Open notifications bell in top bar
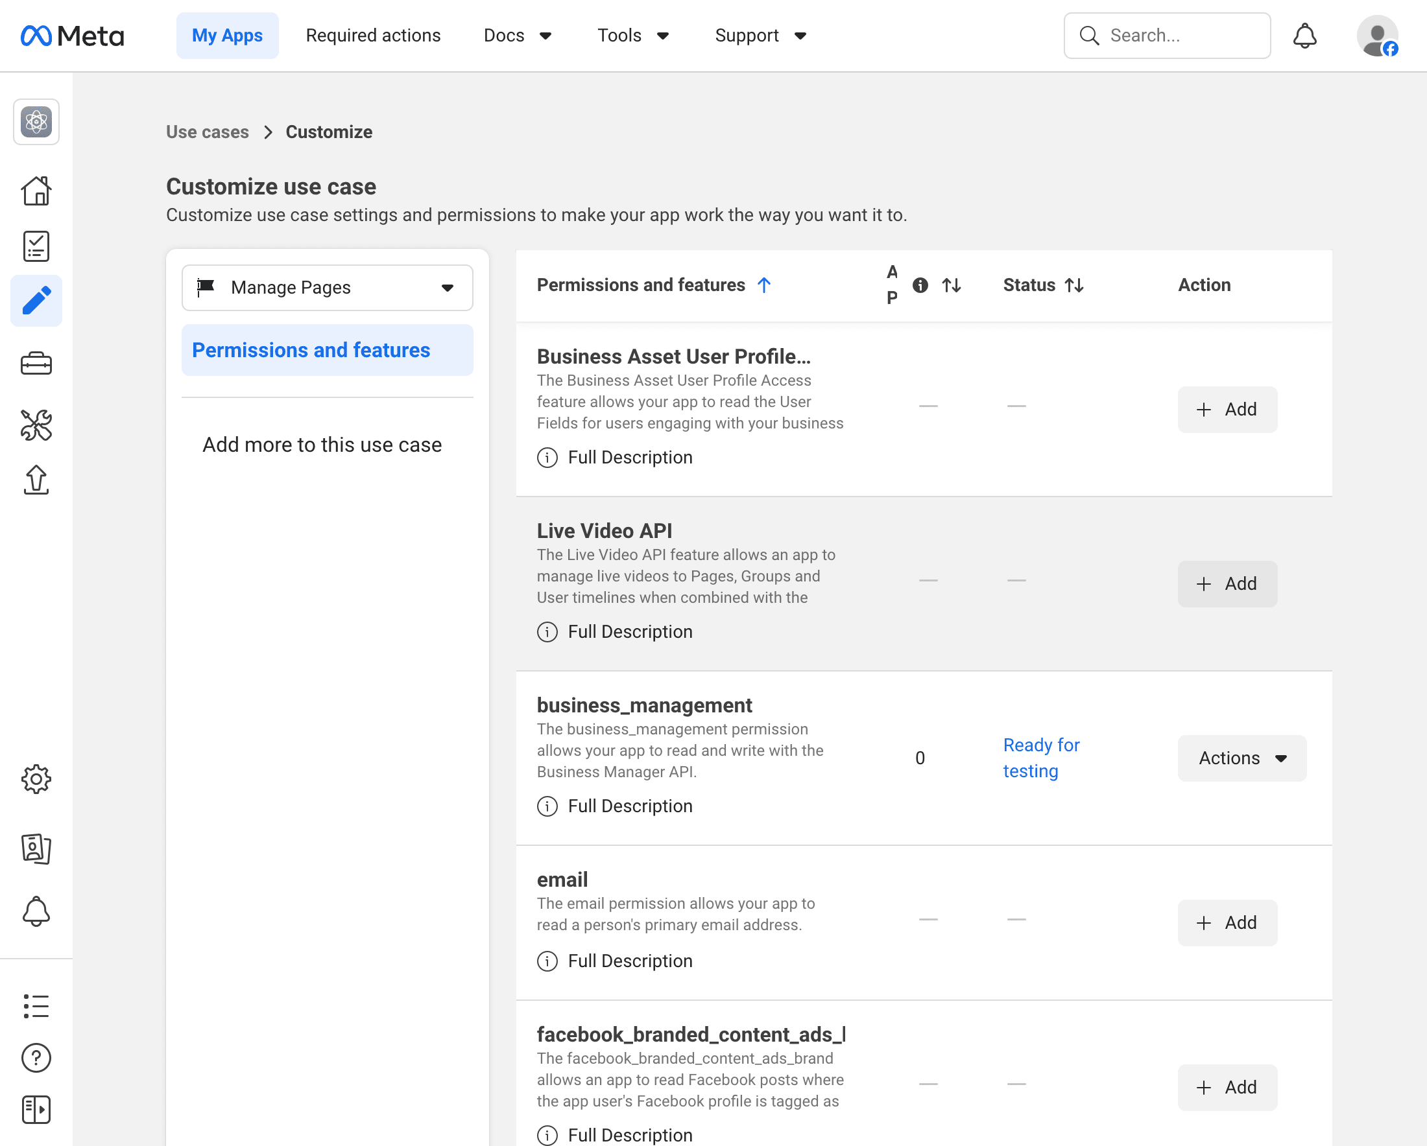 point(1304,36)
